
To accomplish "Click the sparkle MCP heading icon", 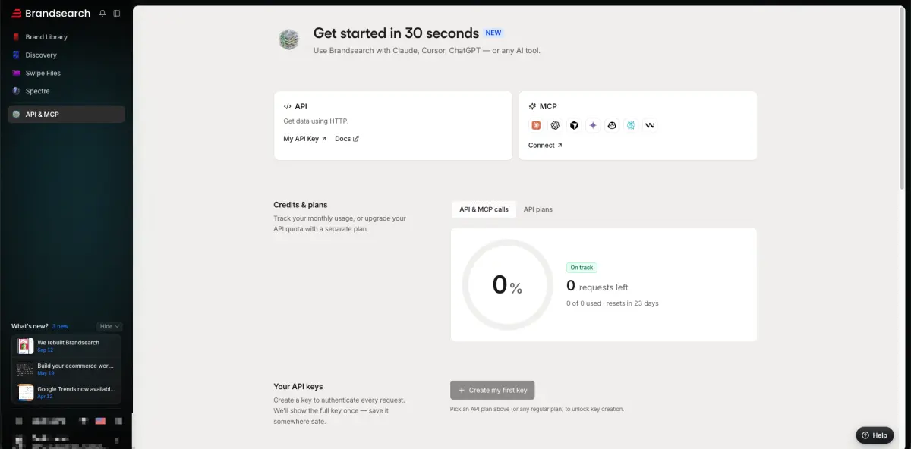I will [532, 107].
